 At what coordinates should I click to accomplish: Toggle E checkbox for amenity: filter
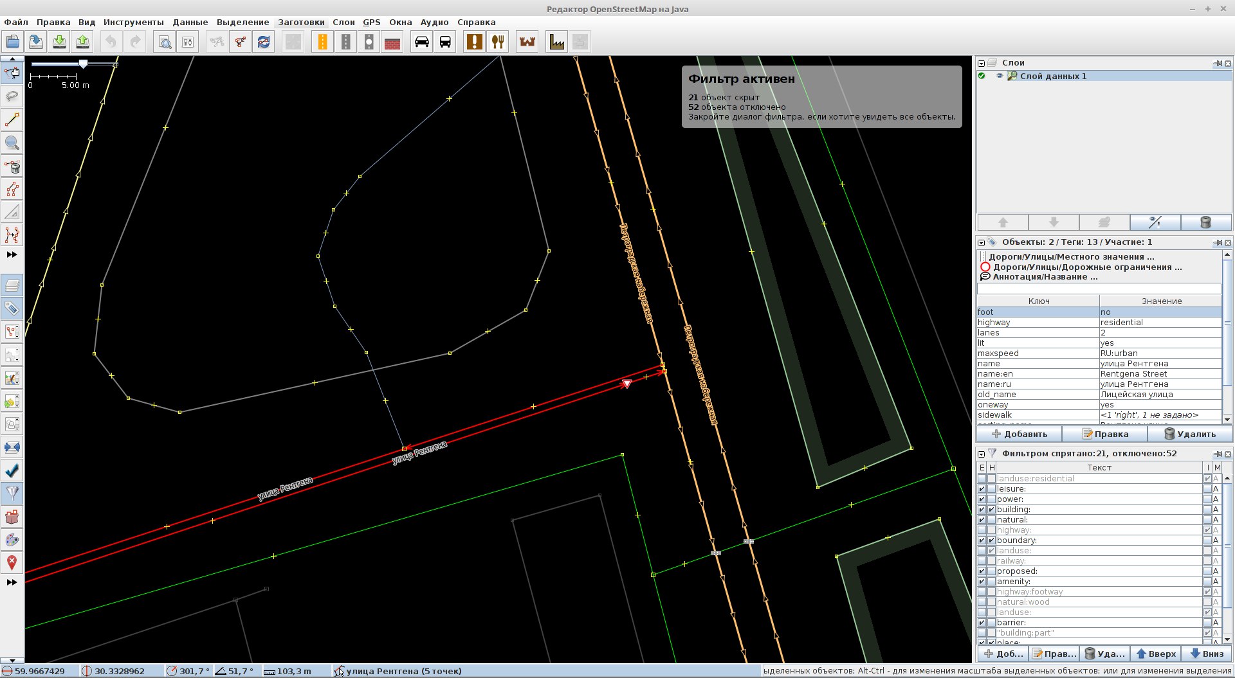click(982, 582)
